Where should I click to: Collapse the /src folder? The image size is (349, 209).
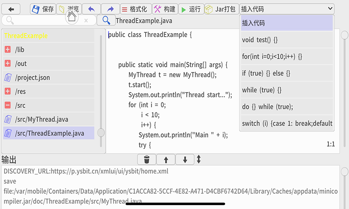[x=8, y=105]
